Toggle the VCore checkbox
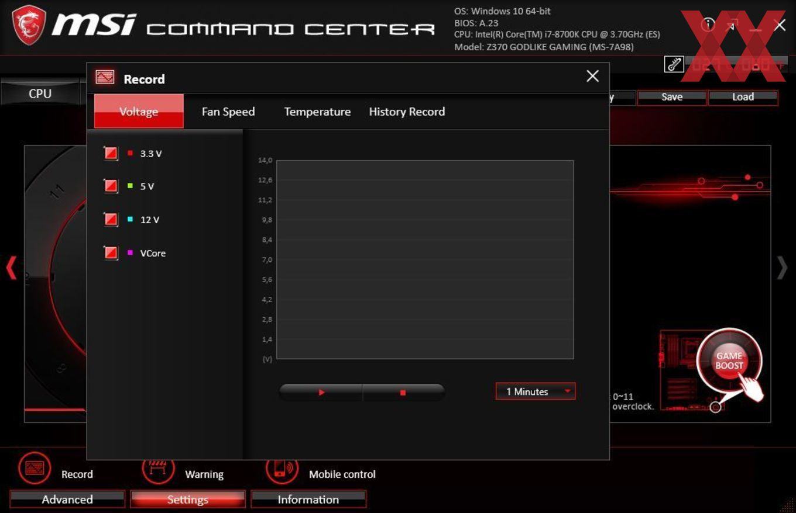 coord(111,253)
